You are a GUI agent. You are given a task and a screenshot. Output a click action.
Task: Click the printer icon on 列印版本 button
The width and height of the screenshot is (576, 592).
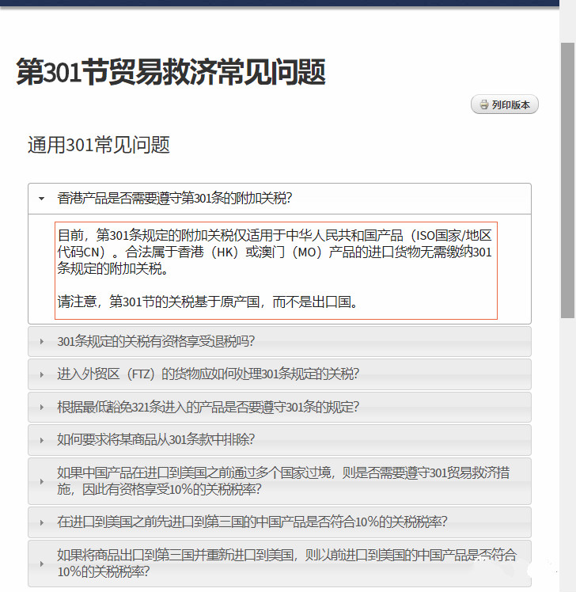[x=483, y=104]
